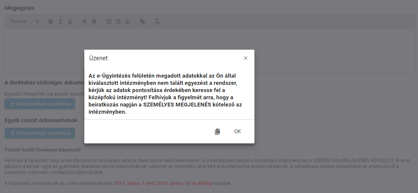Click the Egyéb csatolt dokumentumok heading
Image resolution: width=418 pixels, height=193 pixels.
[41, 120]
